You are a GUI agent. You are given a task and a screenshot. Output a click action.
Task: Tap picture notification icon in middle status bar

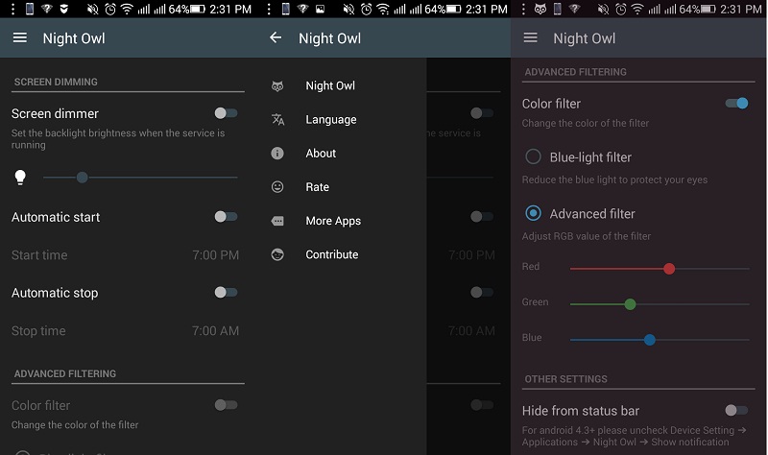coord(320,9)
